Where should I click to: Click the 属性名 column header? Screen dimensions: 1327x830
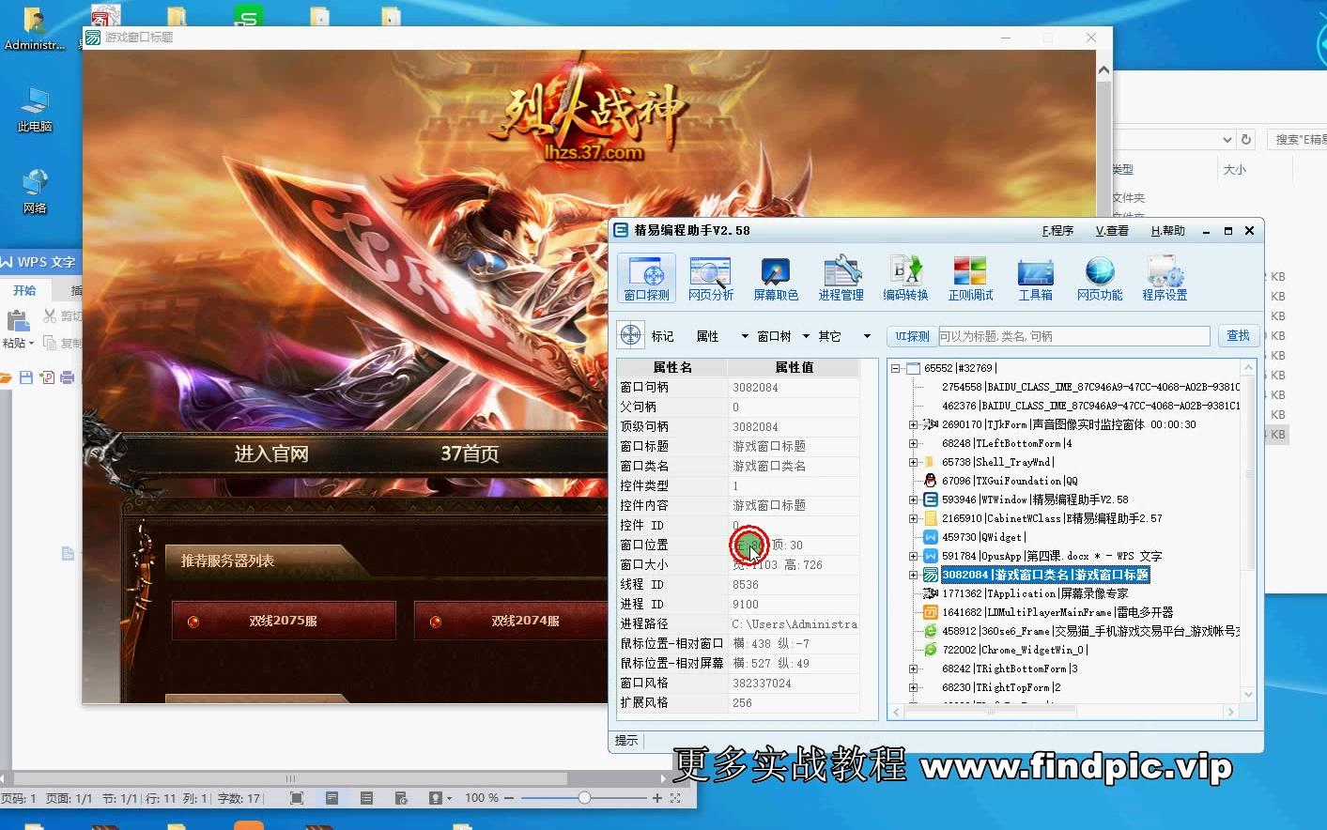pos(672,367)
